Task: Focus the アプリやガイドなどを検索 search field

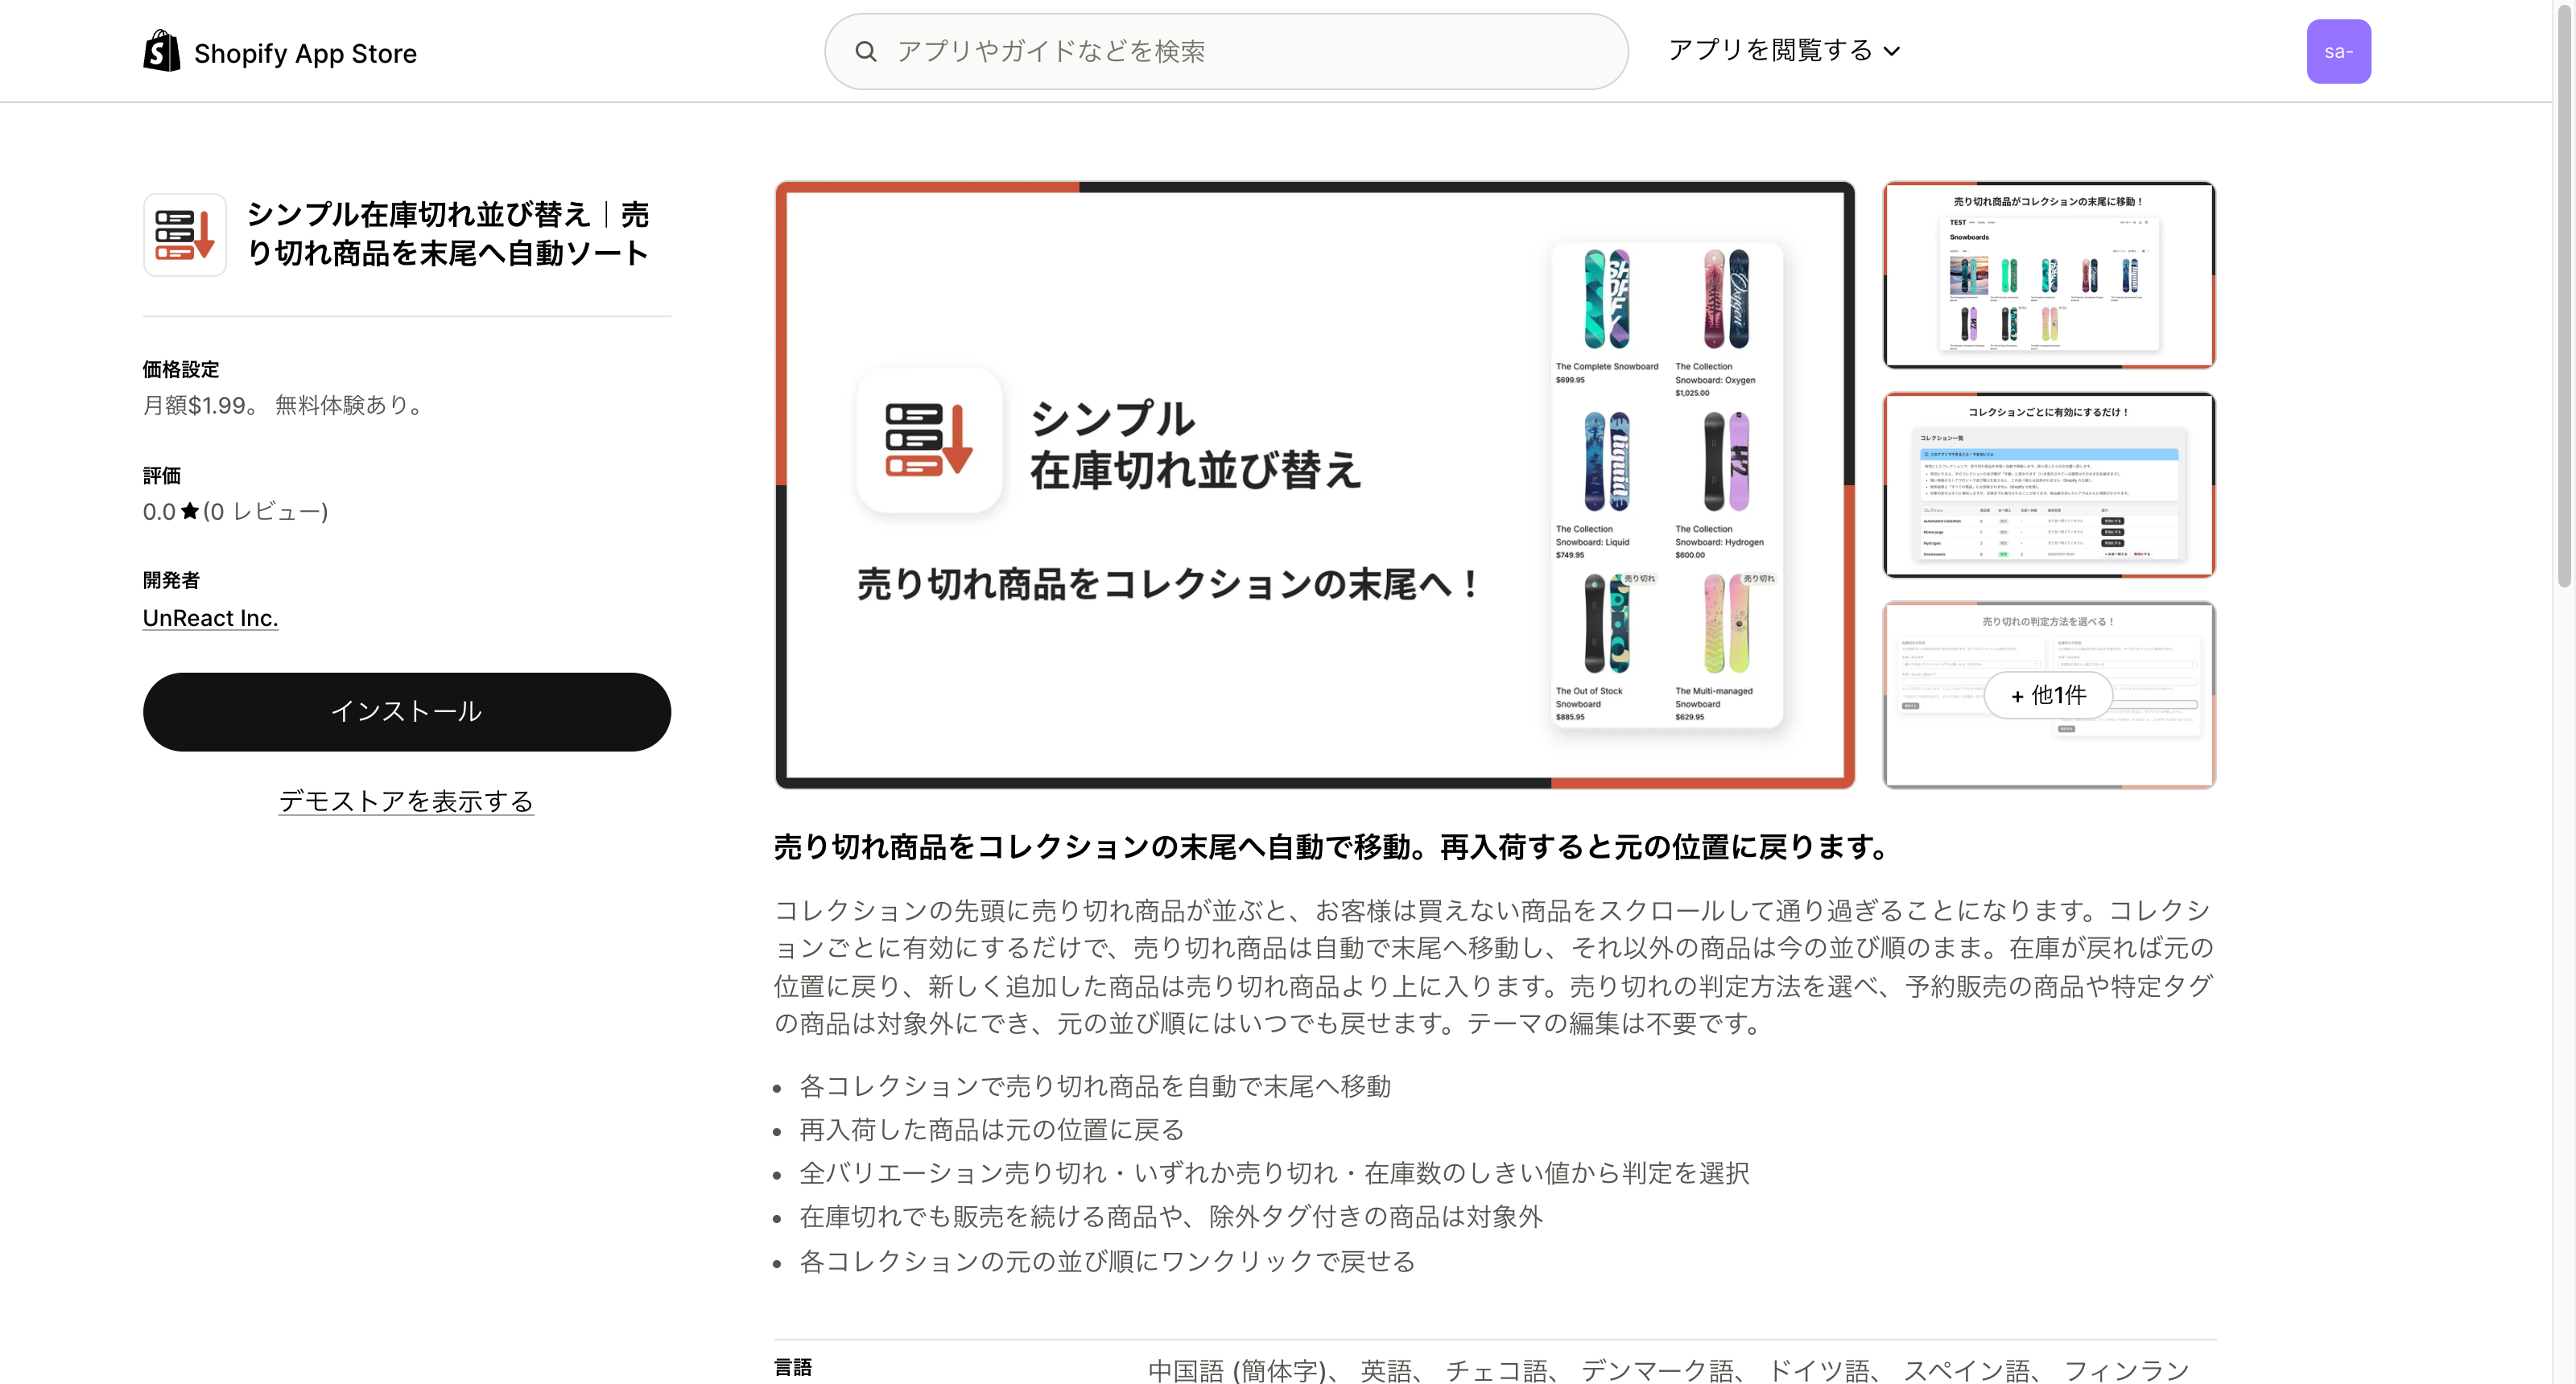Action: (x=1226, y=52)
